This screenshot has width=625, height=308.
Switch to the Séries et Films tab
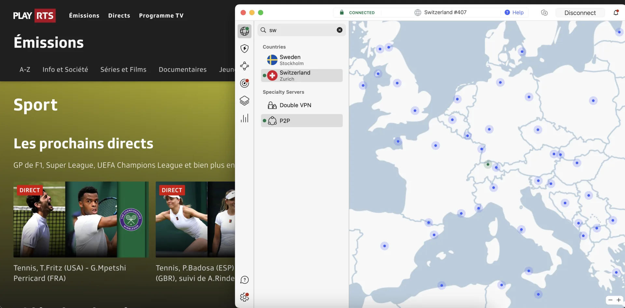click(123, 69)
